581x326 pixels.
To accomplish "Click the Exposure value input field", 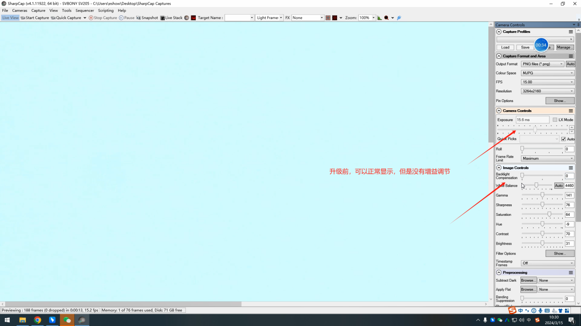I will (x=532, y=120).
